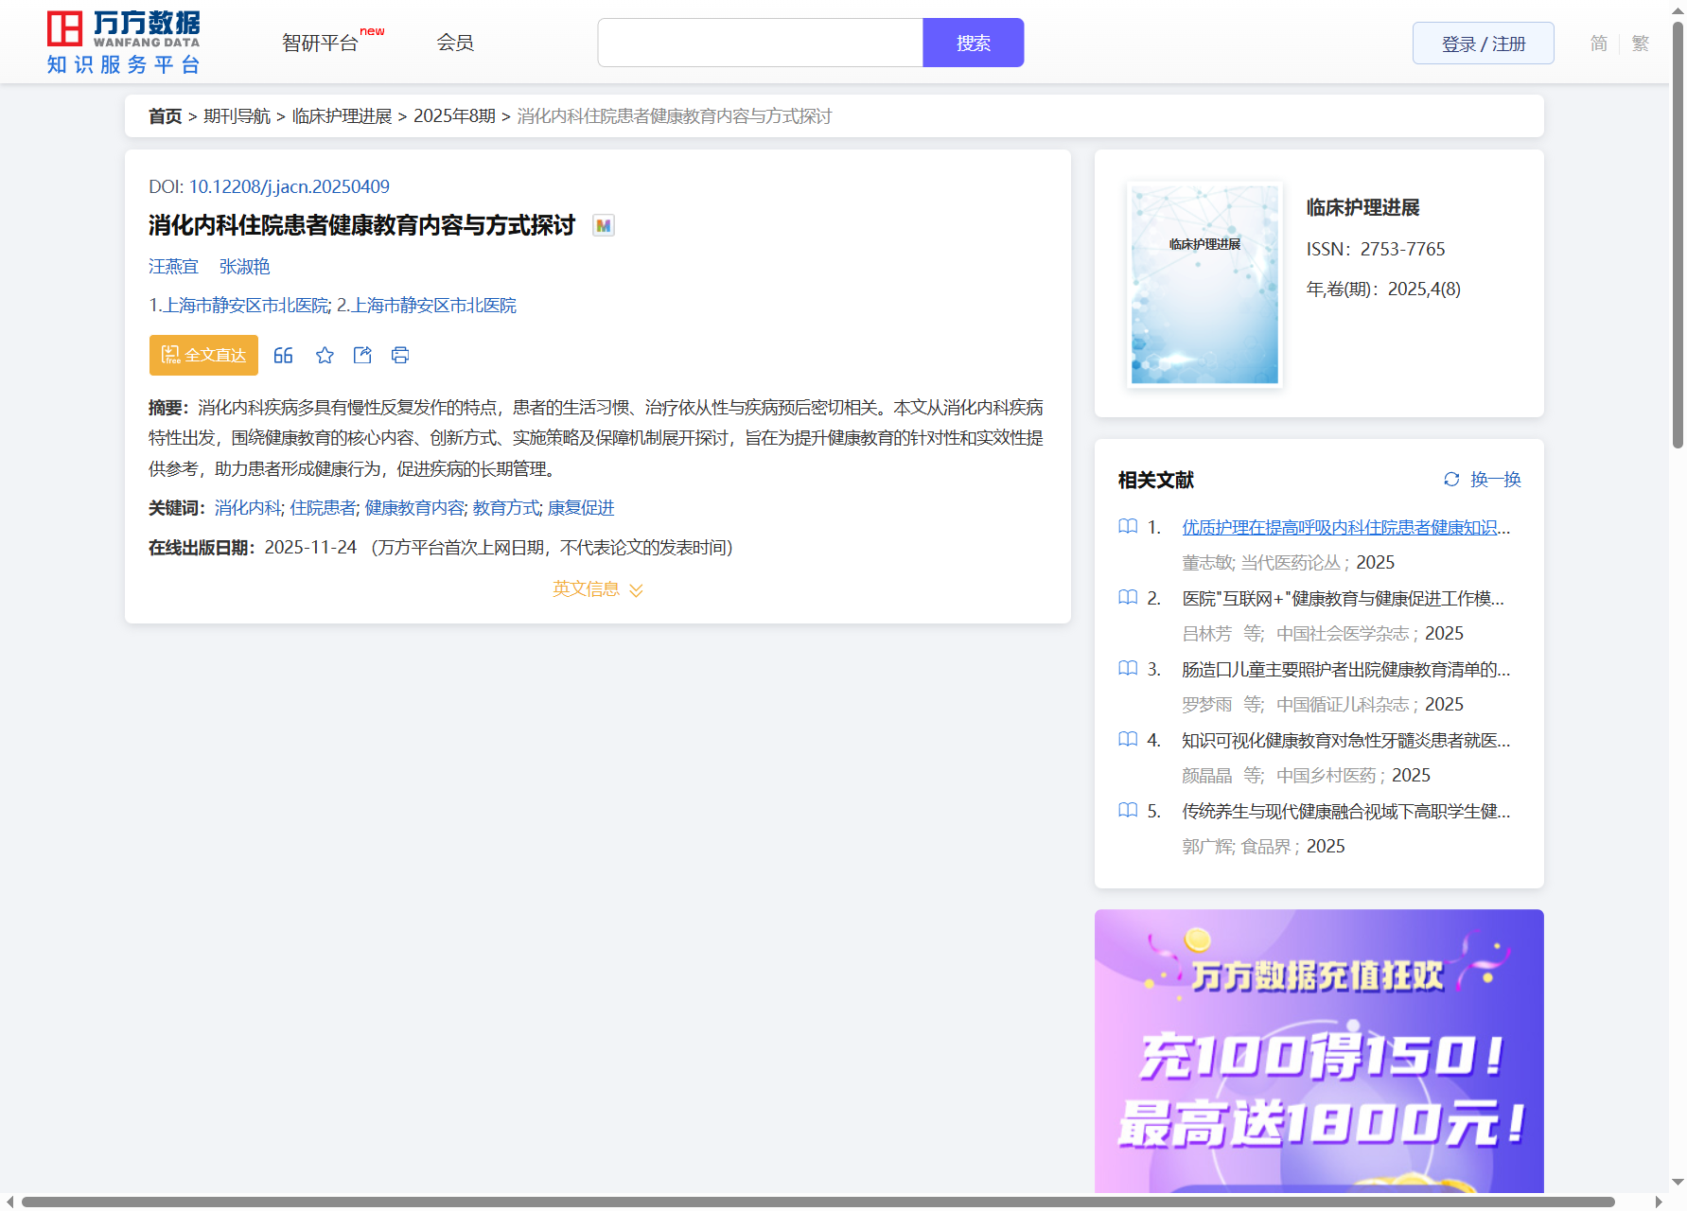Click the Wanfang Data logo
Screen dimensions: 1687x1211
[124, 43]
